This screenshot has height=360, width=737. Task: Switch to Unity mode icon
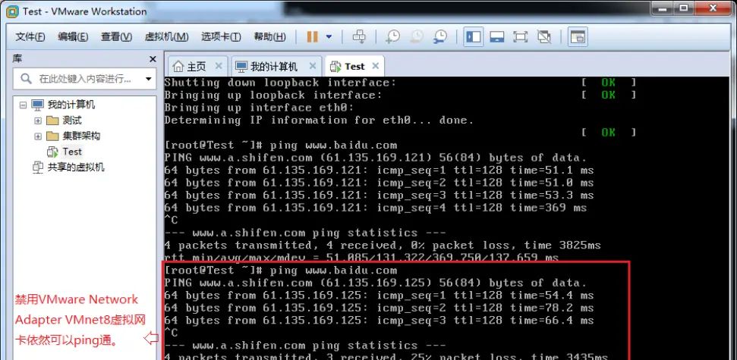pos(543,36)
